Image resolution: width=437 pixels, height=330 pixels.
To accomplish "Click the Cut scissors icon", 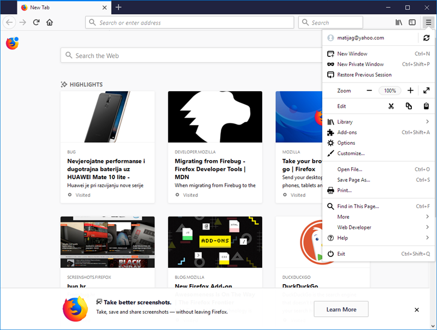I will pos(391,106).
